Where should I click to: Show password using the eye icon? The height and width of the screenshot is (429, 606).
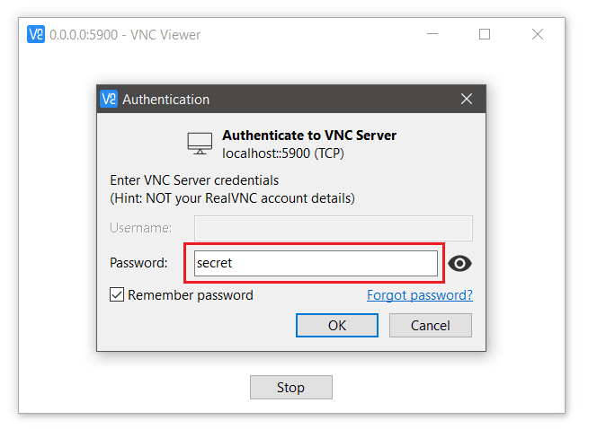tap(459, 263)
